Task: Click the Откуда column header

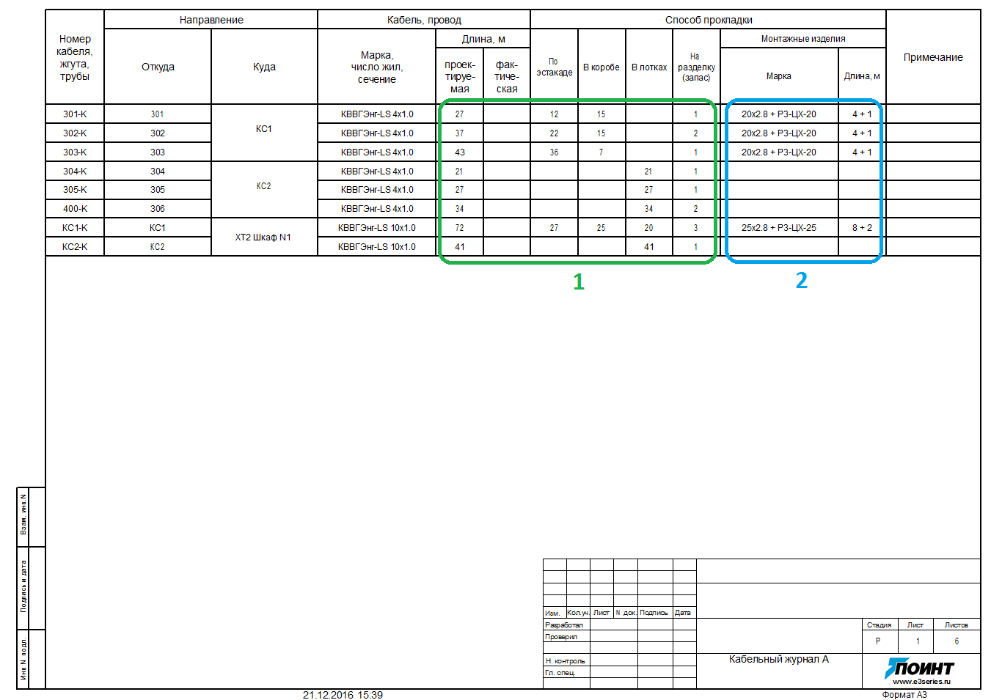Action: click(x=158, y=67)
